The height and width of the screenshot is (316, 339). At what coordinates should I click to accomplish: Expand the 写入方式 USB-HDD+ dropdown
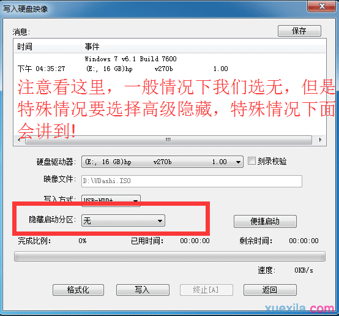click(111, 198)
